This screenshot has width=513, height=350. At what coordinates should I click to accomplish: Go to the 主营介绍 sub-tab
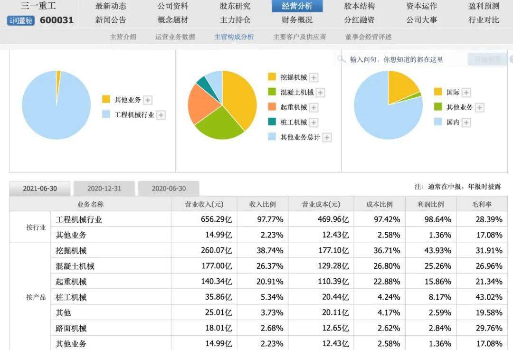123,37
